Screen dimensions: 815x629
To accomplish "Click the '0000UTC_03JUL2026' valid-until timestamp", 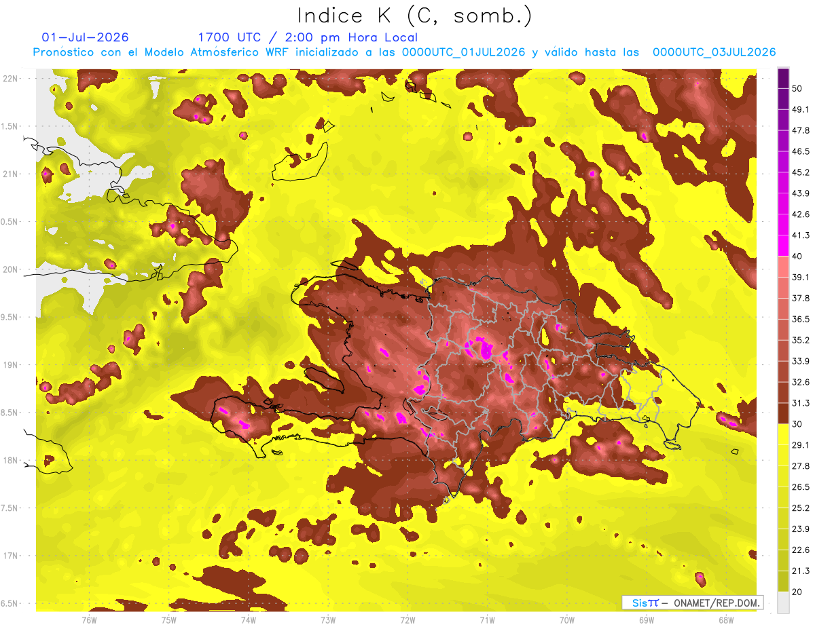I will pos(714,52).
